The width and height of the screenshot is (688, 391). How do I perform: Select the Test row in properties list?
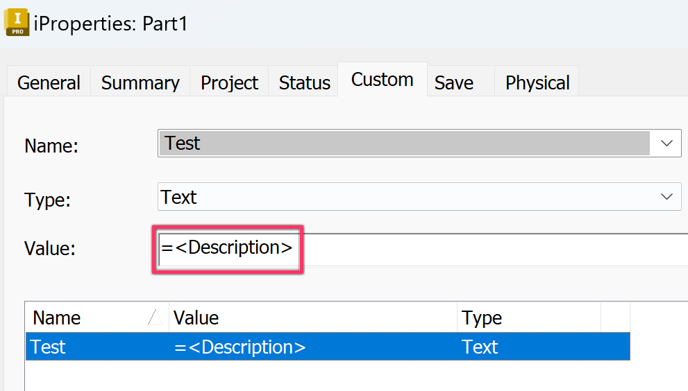(x=328, y=347)
